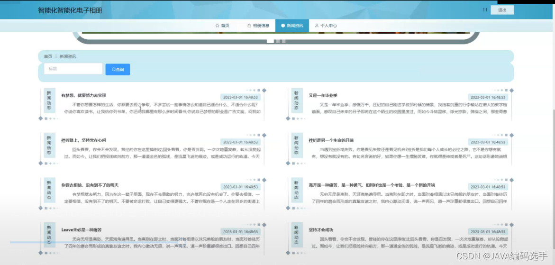555x265 pixels.
Task: Open article 又是一年毕业季
Action: point(323,96)
